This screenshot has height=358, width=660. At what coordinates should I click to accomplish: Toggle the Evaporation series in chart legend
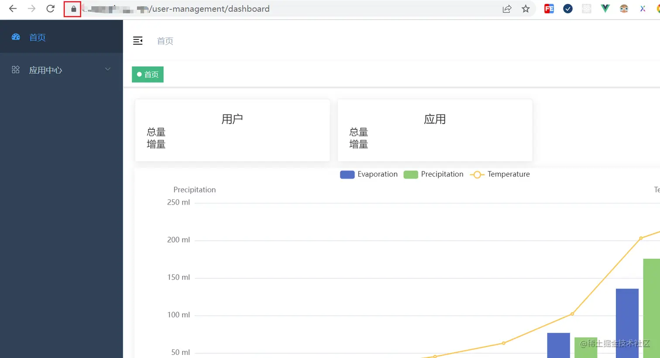tap(369, 174)
